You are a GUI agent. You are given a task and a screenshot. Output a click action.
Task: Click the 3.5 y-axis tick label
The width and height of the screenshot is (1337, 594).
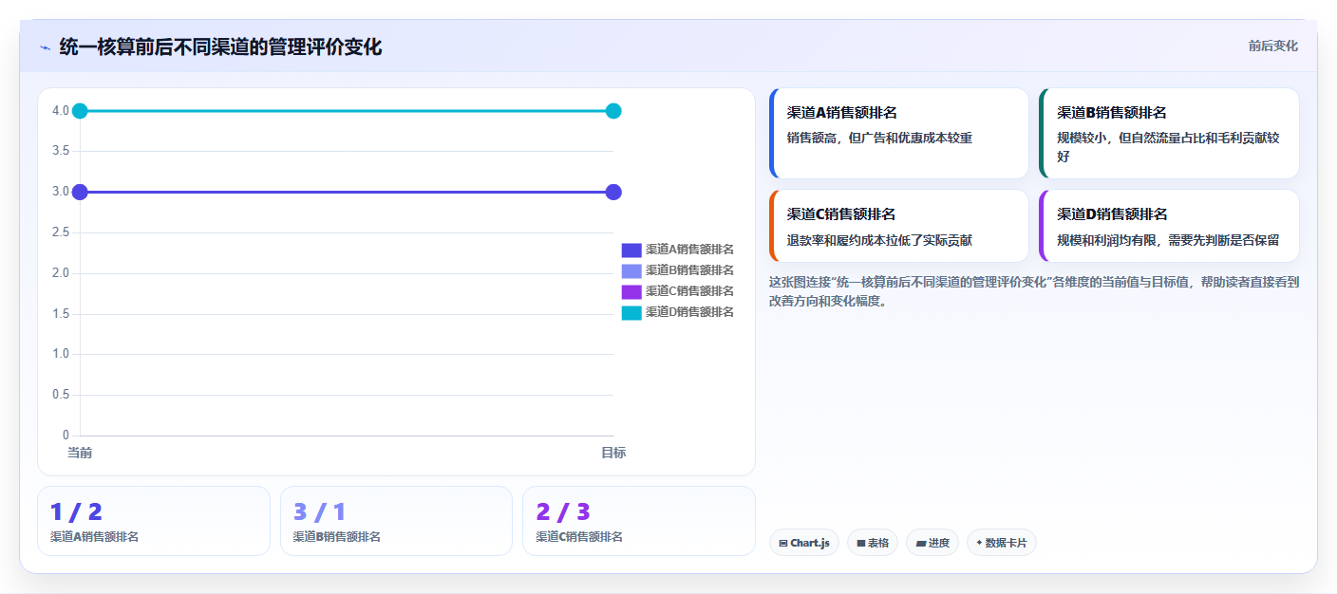pyautogui.click(x=61, y=151)
